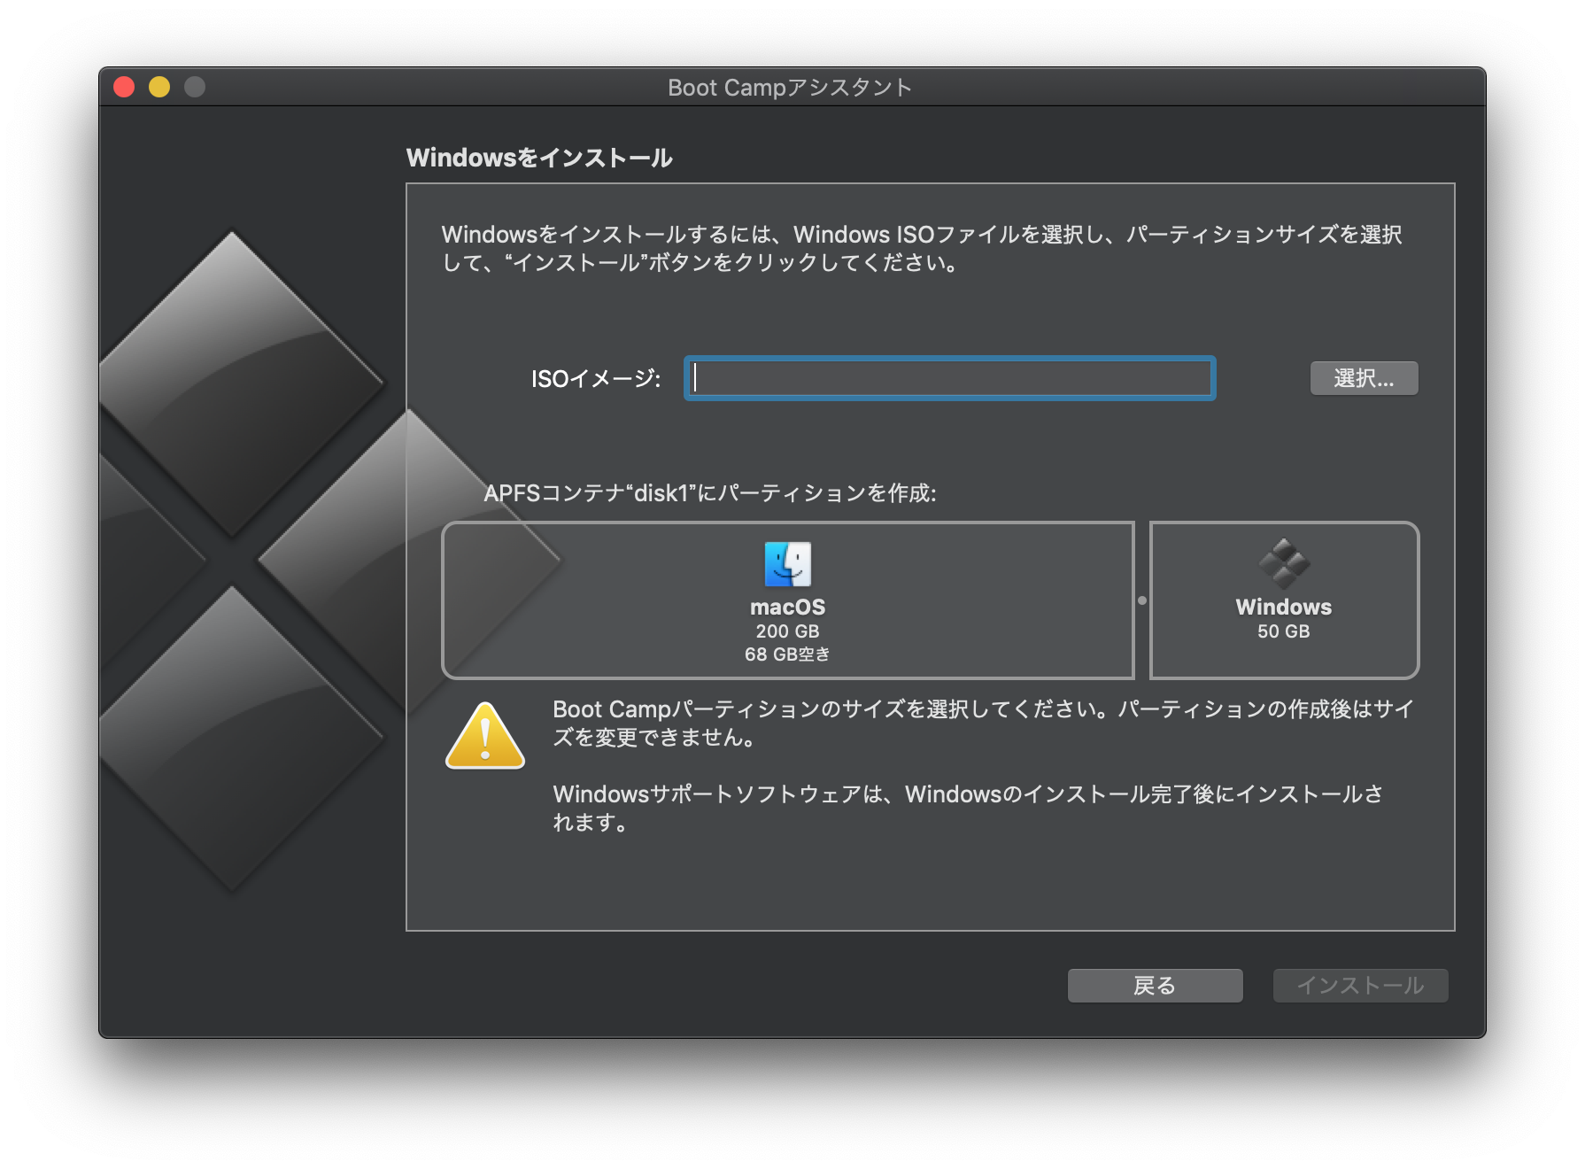Click the Windows partition name
Image resolution: width=1585 pixels, height=1169 pixels.
click(1284, 607)
